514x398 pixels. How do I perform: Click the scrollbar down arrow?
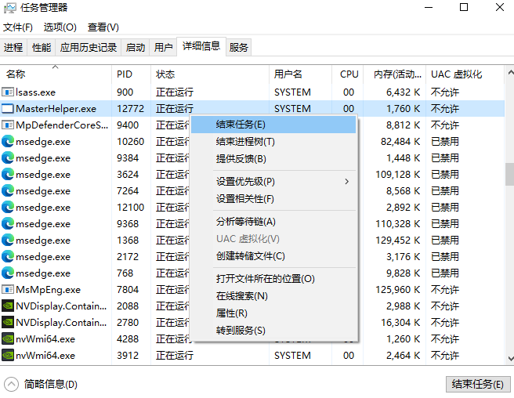[510, 358]
